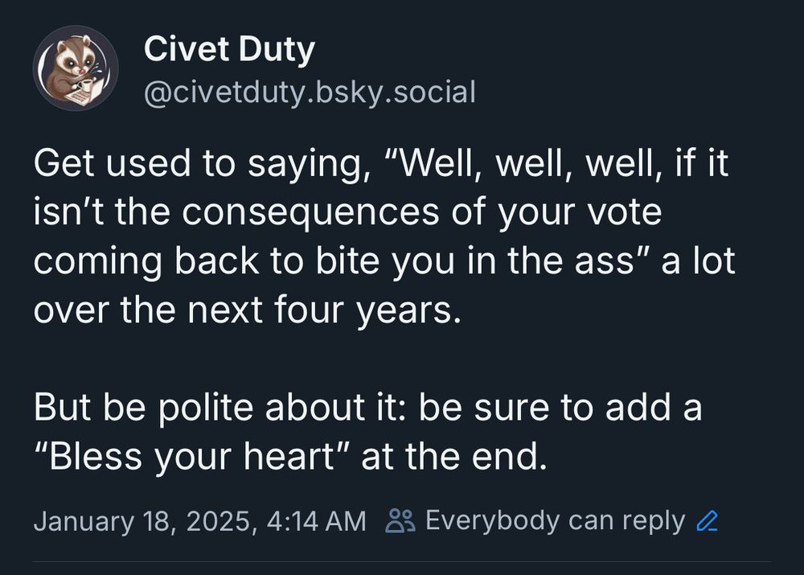Open Civet Duty's profile avatar
The height and width of the screenshot is (575, 804).
[x=76, y=68]
